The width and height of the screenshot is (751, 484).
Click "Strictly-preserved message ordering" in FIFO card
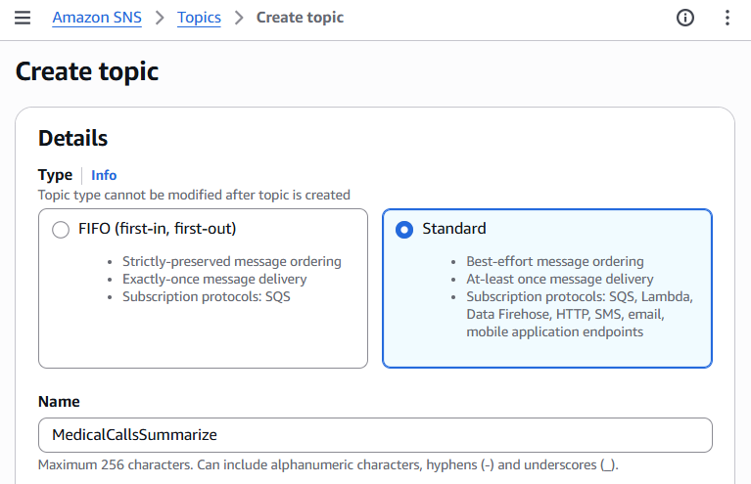click(231, 261)
